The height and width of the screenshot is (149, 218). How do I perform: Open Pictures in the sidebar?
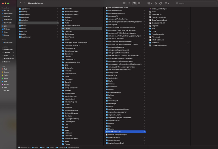pos(7,29)
